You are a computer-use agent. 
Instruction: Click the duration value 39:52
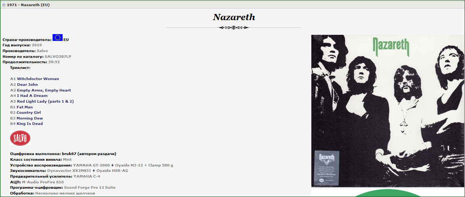54,62
